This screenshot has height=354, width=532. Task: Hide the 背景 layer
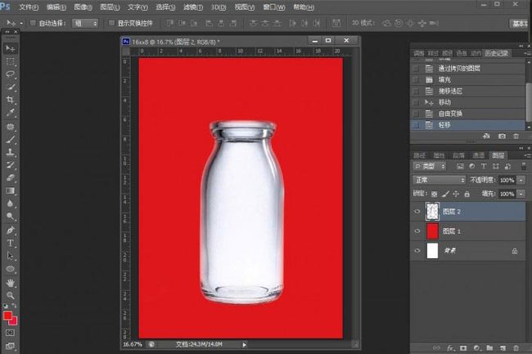[417, 251]
